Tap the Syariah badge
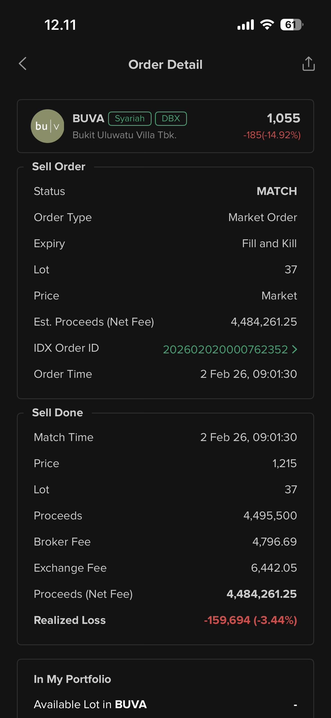Image resolution: width=331 pixels, height=718 pixels. pyautogui.click(x=130, y=119)
